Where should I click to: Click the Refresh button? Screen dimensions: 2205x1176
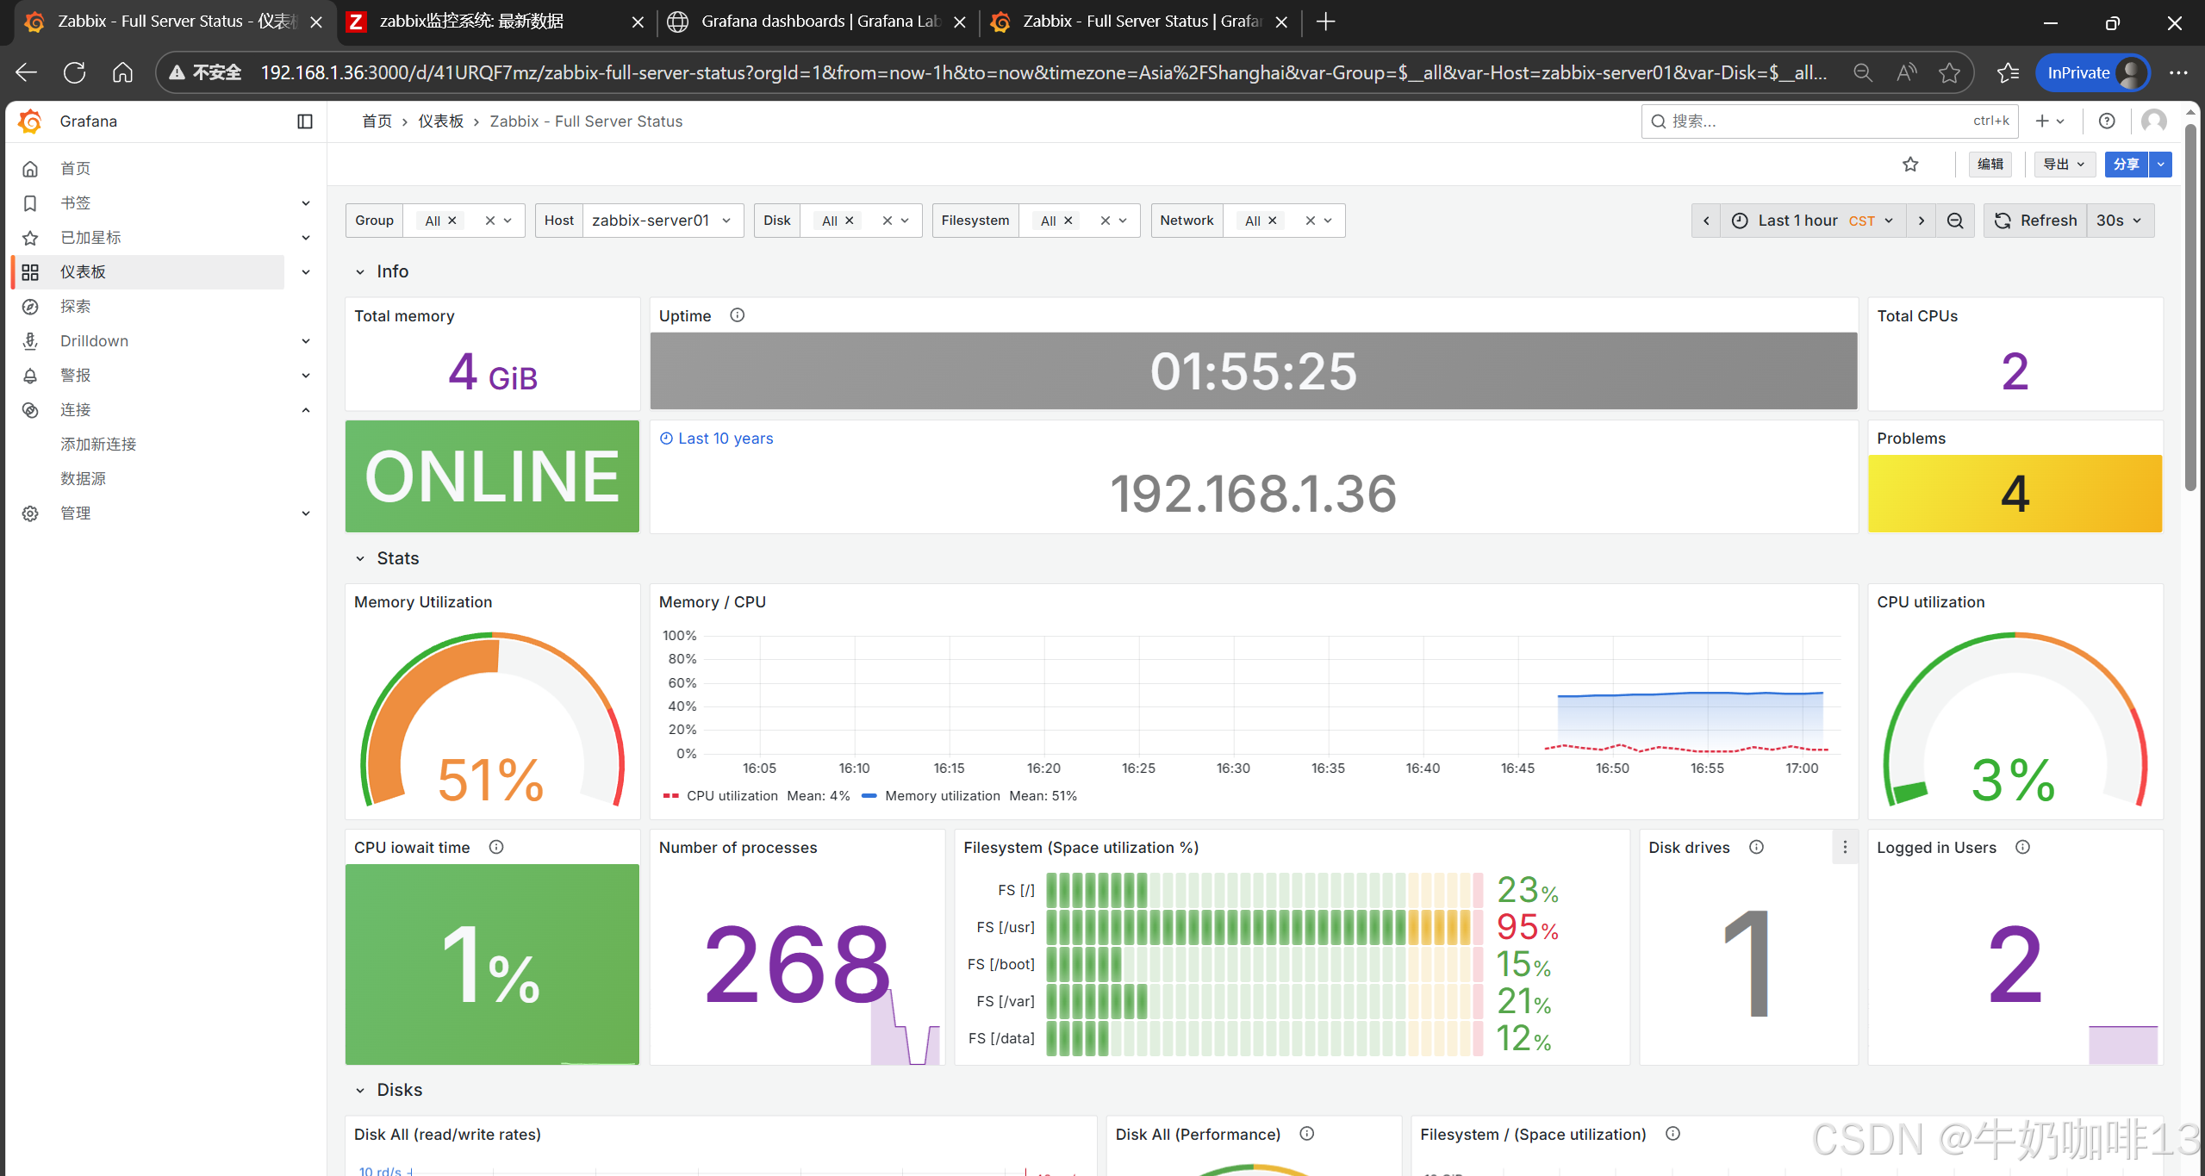click(2035, 221)
